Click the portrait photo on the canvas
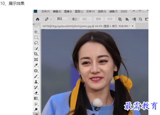 pyautogui.click(x=95, y=72)
